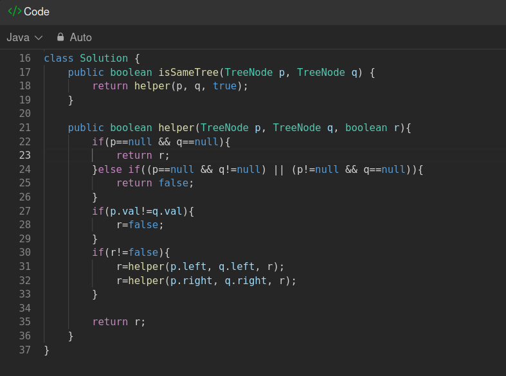Open the Java language dropdown
The image size is (506, 376).
coord(24,37)
